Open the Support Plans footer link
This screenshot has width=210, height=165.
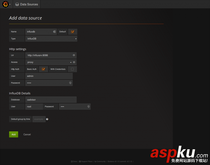[86, 161]
